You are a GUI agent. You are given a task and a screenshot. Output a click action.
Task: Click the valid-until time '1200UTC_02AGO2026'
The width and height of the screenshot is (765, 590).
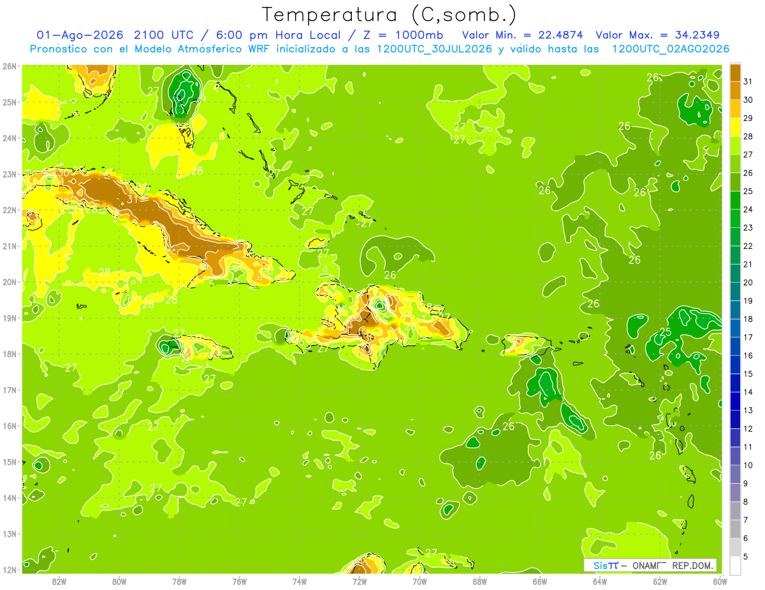click(x=671, y=49)
